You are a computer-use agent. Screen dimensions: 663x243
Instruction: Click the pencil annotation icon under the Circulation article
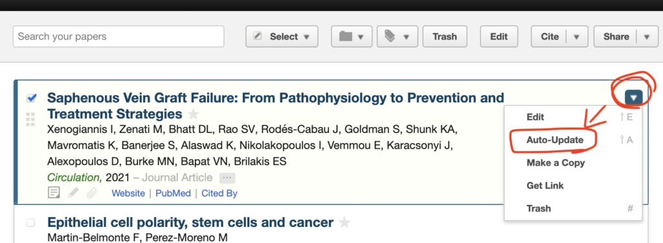[73, 193]
